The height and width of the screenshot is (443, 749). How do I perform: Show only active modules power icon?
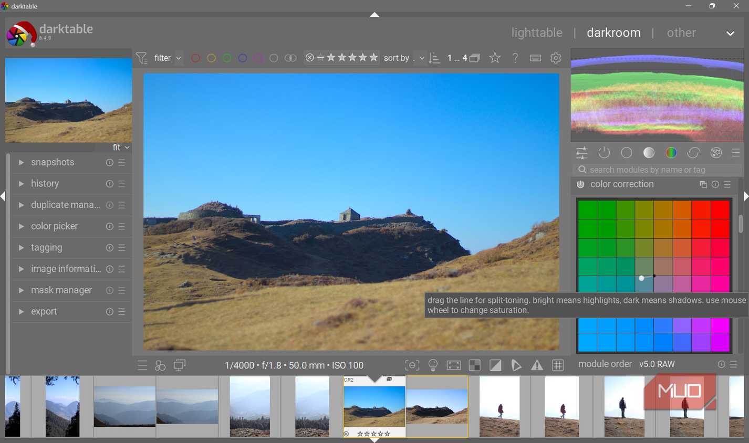604,153
